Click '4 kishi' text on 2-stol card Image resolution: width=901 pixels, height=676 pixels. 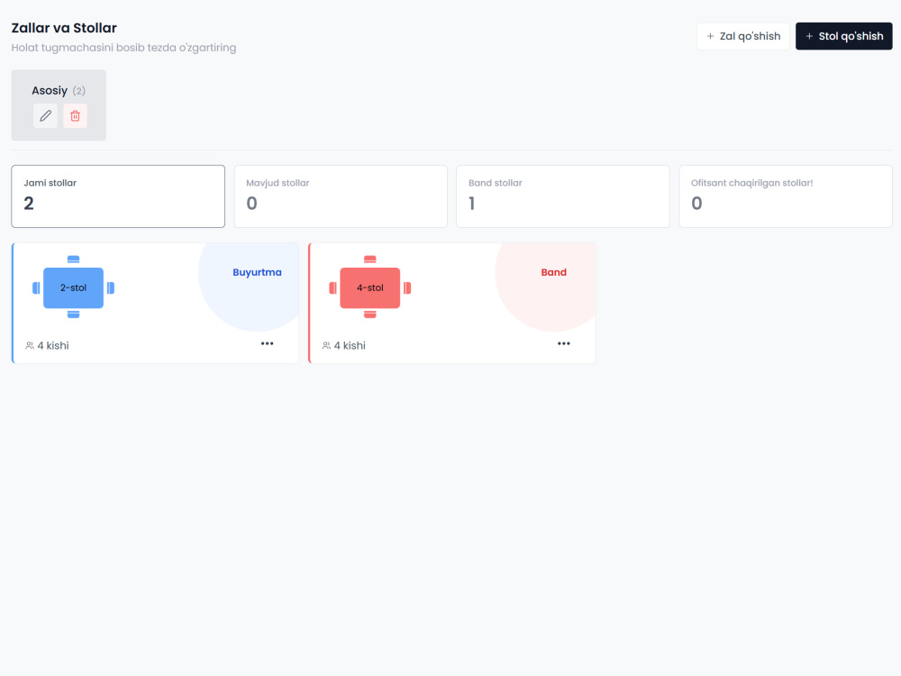(53, 345)
